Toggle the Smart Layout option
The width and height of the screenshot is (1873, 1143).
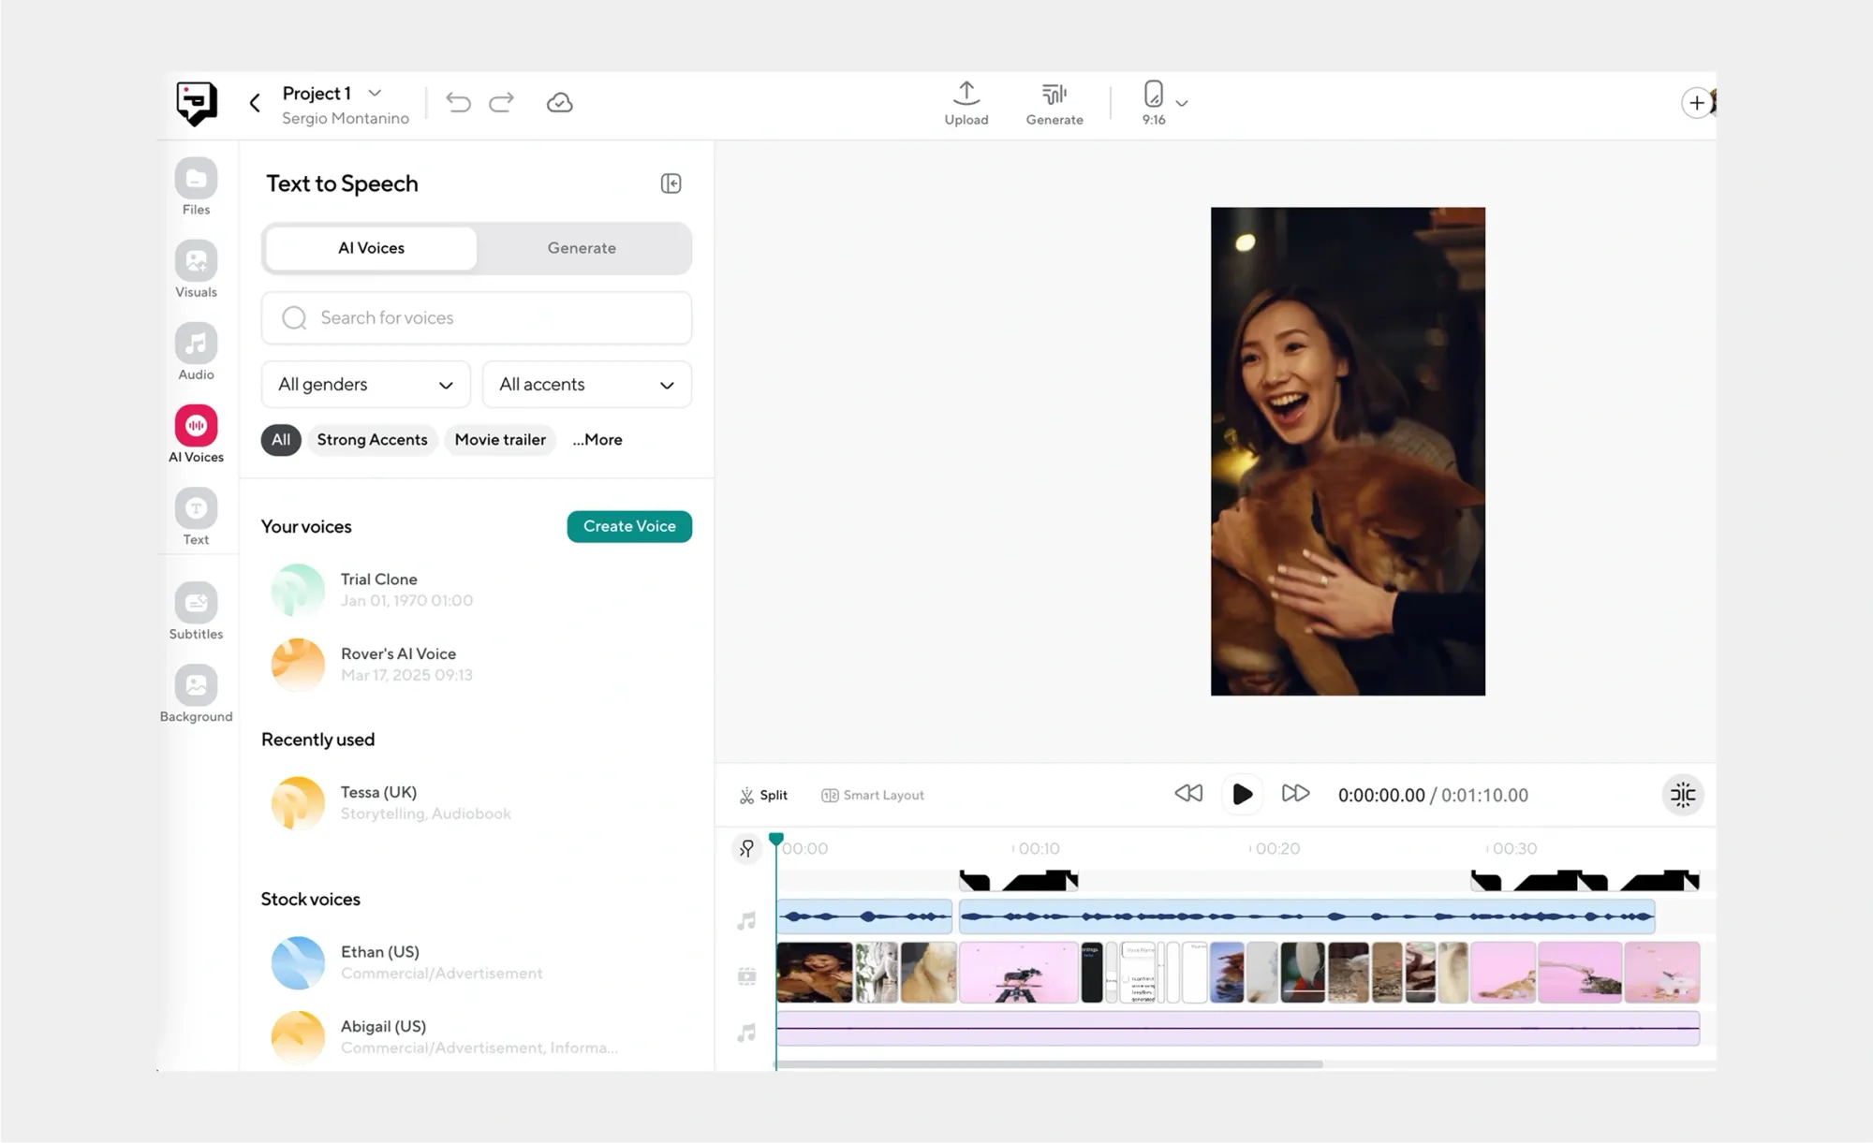(872, 795)
